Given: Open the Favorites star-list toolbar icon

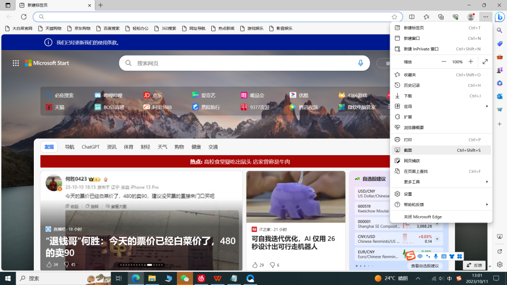Looking at the screenshot, I should [x=426, y=17].
